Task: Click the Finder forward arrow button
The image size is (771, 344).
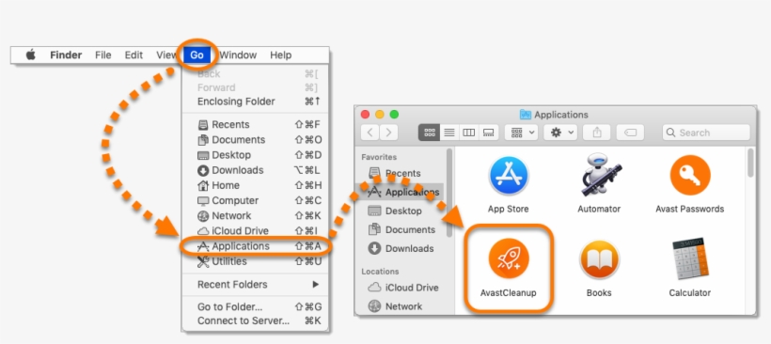Action: point(388,133)
